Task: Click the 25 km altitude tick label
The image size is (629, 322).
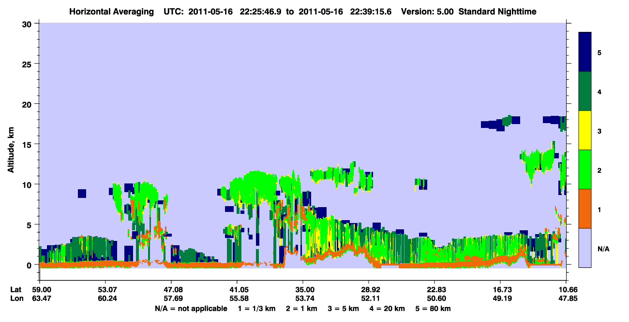Action: tap(27, 64)
